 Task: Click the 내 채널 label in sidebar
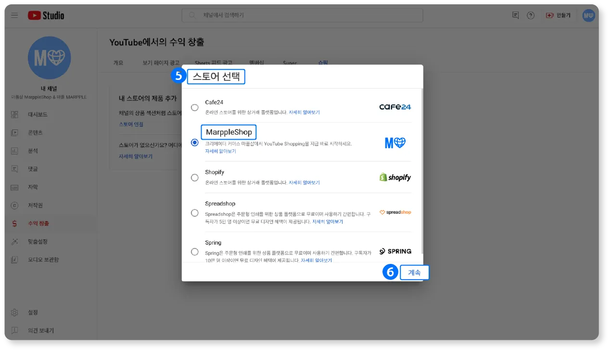coord(50,89)
